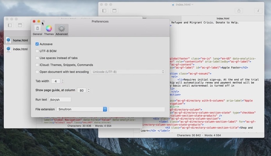
Task: Open index.html title dropdown chevron
Action: click(193, 5)
